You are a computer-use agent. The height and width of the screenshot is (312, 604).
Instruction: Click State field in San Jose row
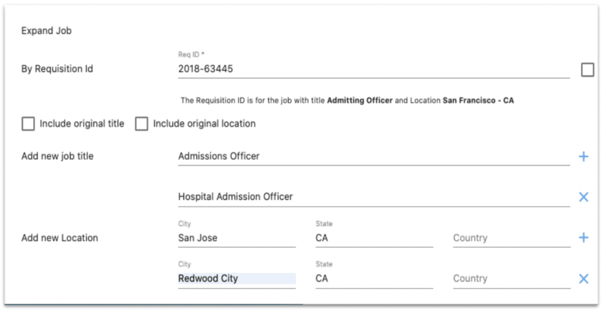[x=374, y=238]
